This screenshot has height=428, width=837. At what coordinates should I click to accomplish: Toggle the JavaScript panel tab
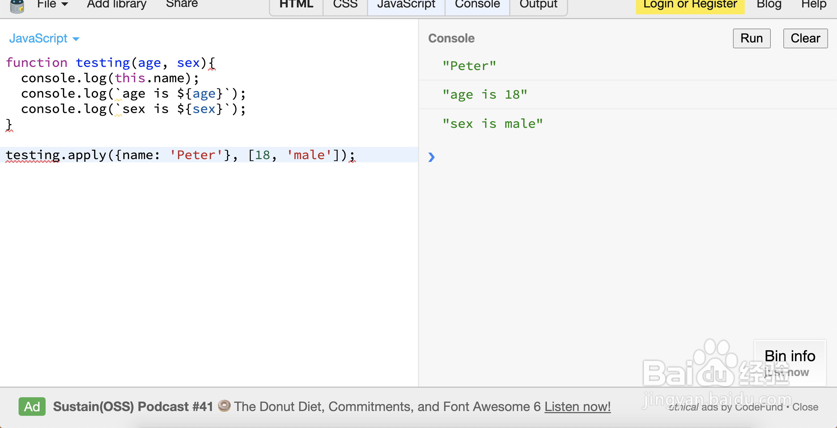406,5
